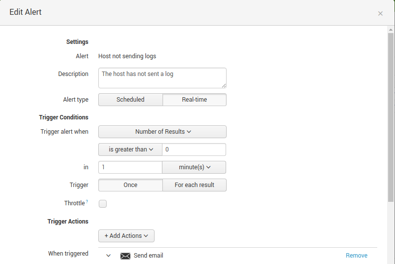Select Scheduled alert type
This screenshot has height=264, width=395.
tap(130, 100)
